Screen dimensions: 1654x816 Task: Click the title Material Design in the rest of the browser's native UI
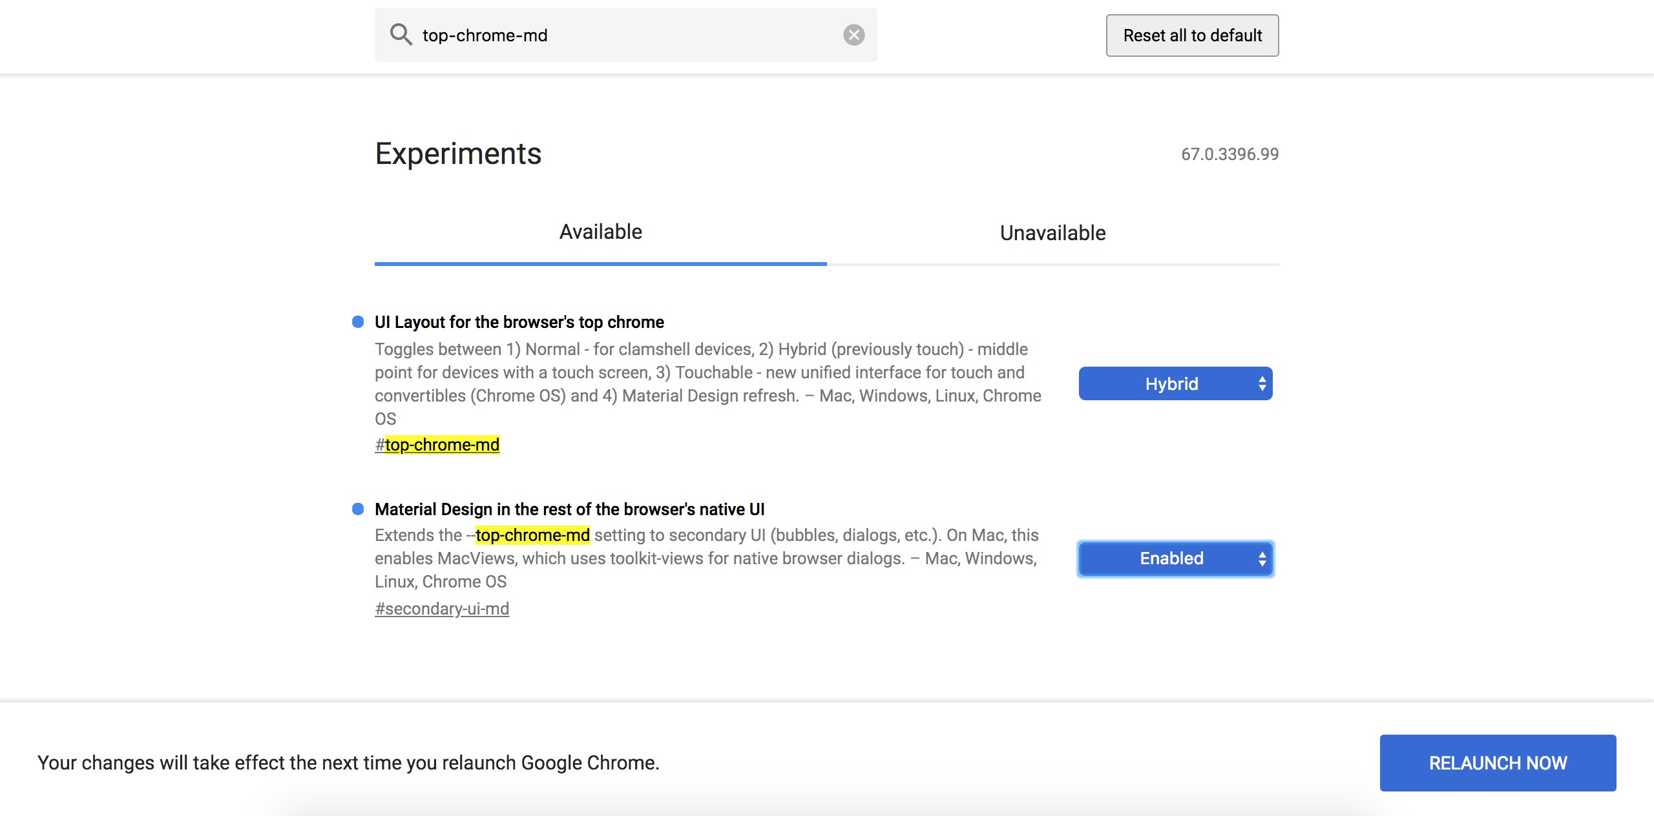(570, 509)
